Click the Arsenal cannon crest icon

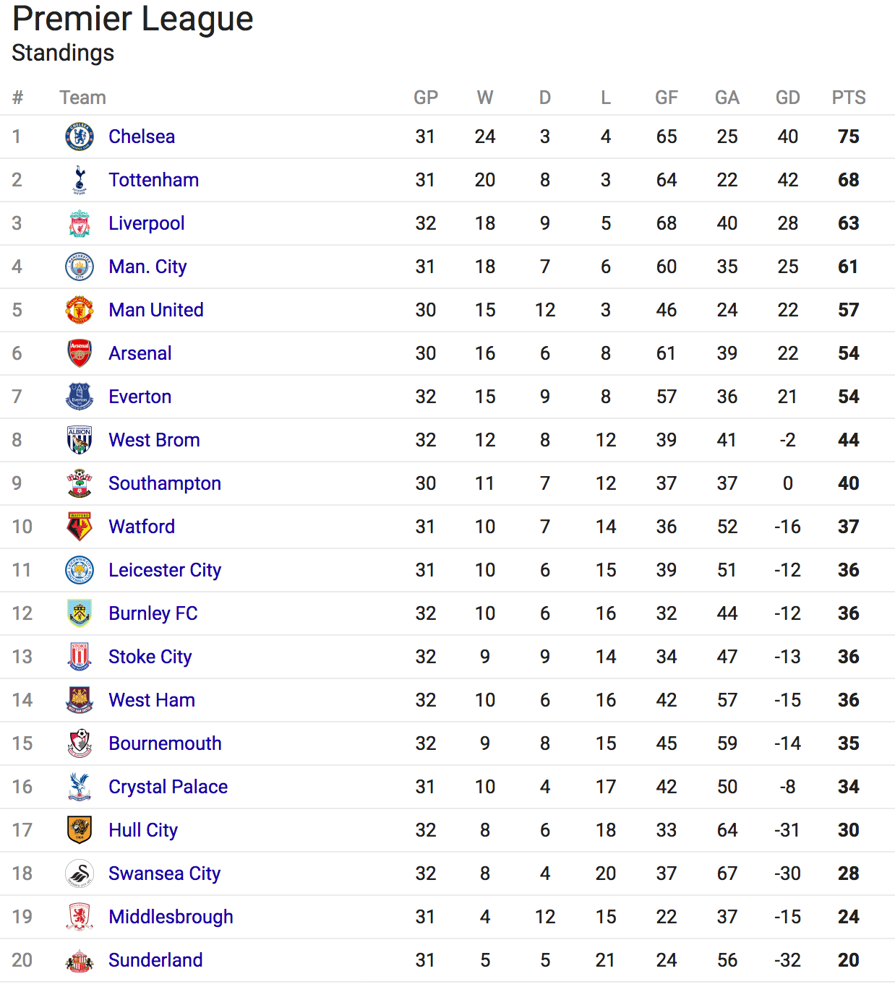pyautogui.click(x=80, y=353)
